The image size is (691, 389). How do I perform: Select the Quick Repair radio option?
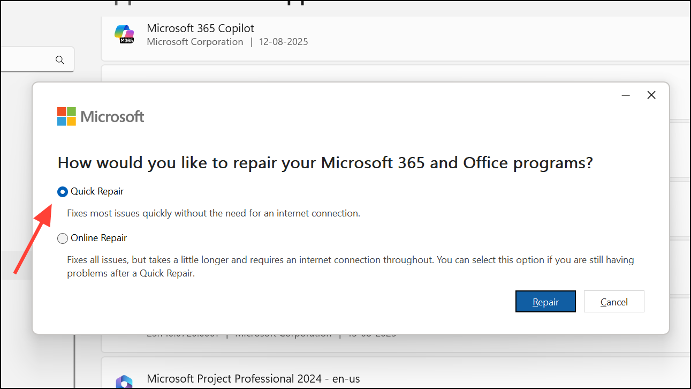click(63, 192)
